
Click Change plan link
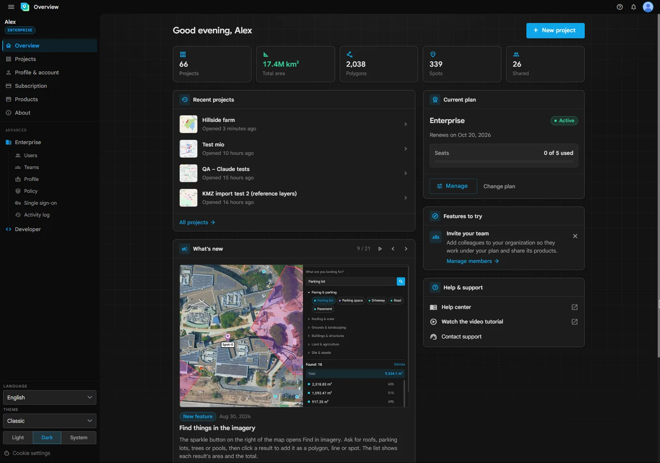499,187
